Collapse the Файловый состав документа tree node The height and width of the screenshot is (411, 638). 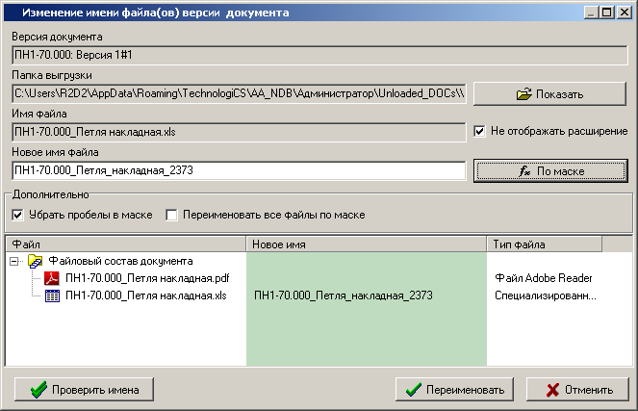pyautogui.click(x=15, y=261)
